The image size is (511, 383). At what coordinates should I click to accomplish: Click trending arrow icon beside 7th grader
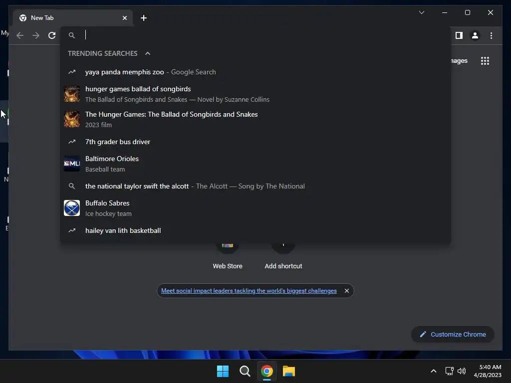pyautogui.click(x=72, y=142)
